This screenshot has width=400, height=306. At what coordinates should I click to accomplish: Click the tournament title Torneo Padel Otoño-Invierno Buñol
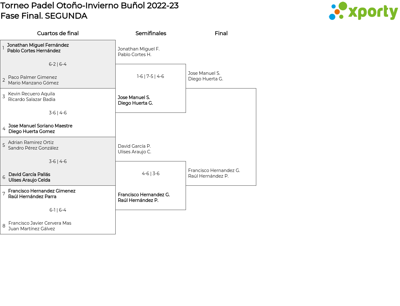coord(89,6)
